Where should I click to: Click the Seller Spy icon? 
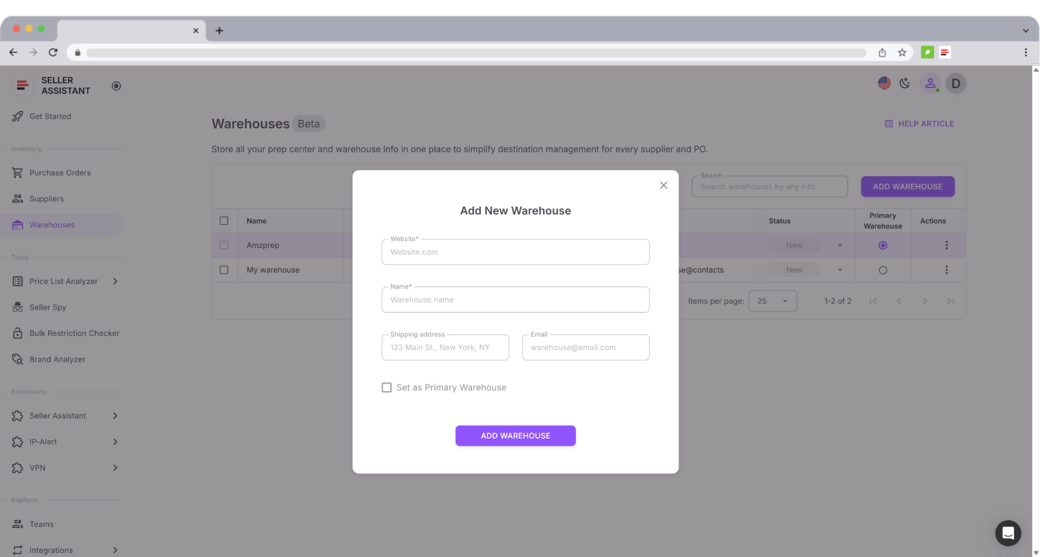click(x=18, y=307)
